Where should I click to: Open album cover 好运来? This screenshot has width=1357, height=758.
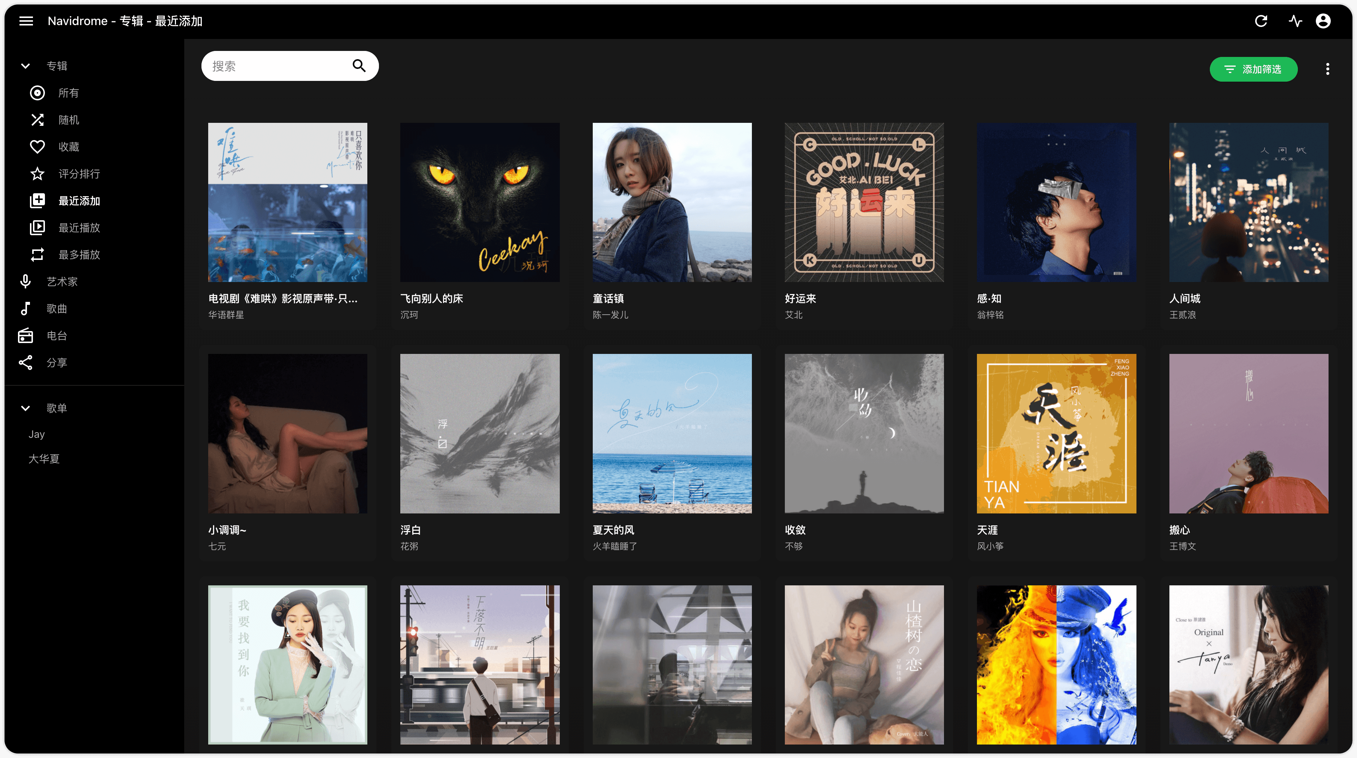pyautogui.click(x=864, y=202)
